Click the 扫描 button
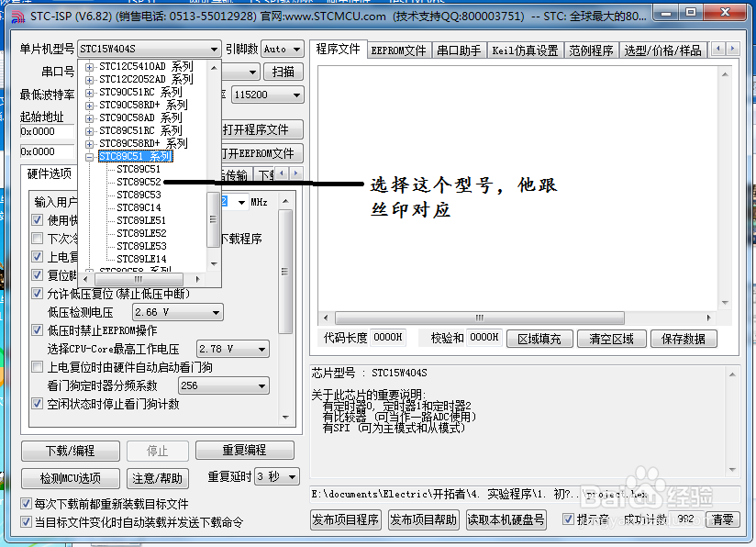Screen dimensions: 756x547 click(283, 72)
